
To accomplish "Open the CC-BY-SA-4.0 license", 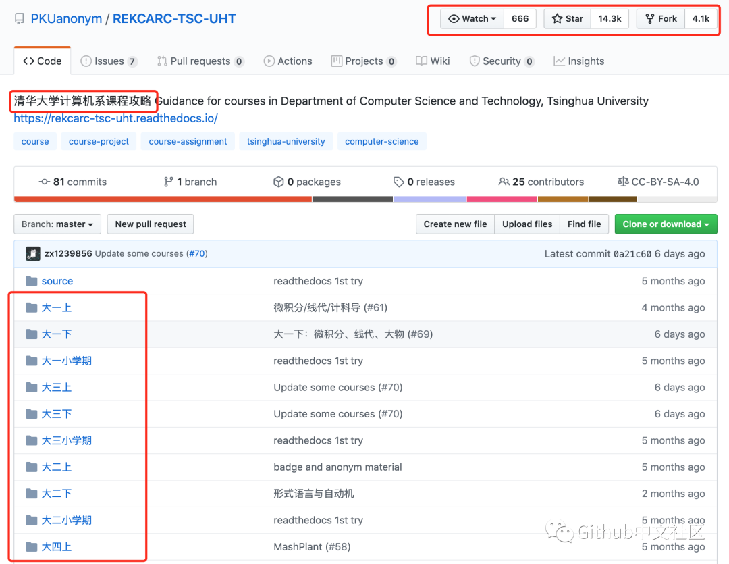I will (x=658, y=182).
